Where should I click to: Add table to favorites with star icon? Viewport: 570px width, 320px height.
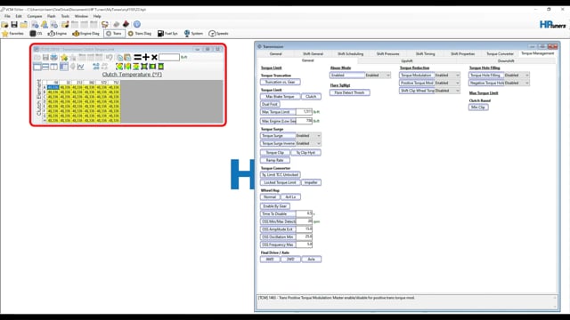64,57
